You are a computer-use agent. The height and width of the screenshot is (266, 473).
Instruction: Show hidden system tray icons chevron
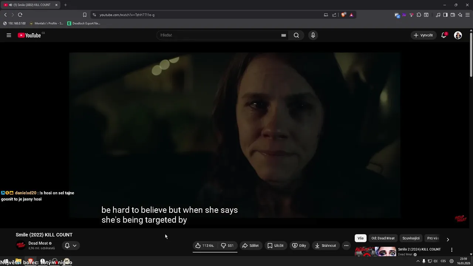pyautogui.click(x=418, y=261)
